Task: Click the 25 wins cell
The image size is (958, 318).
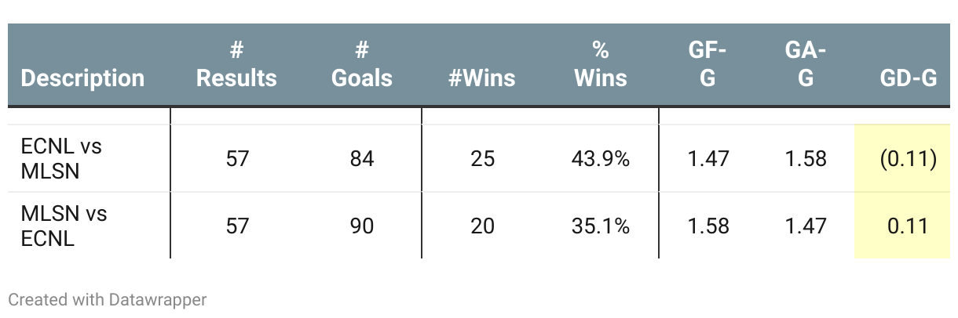Action: tap(483, 159)
